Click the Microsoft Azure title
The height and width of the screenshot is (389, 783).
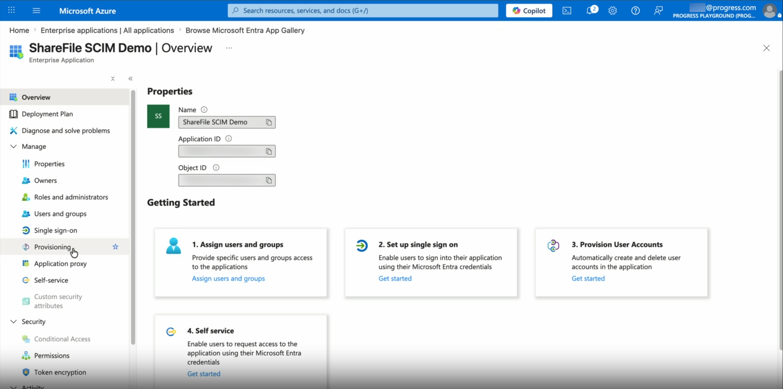(88, 11)
